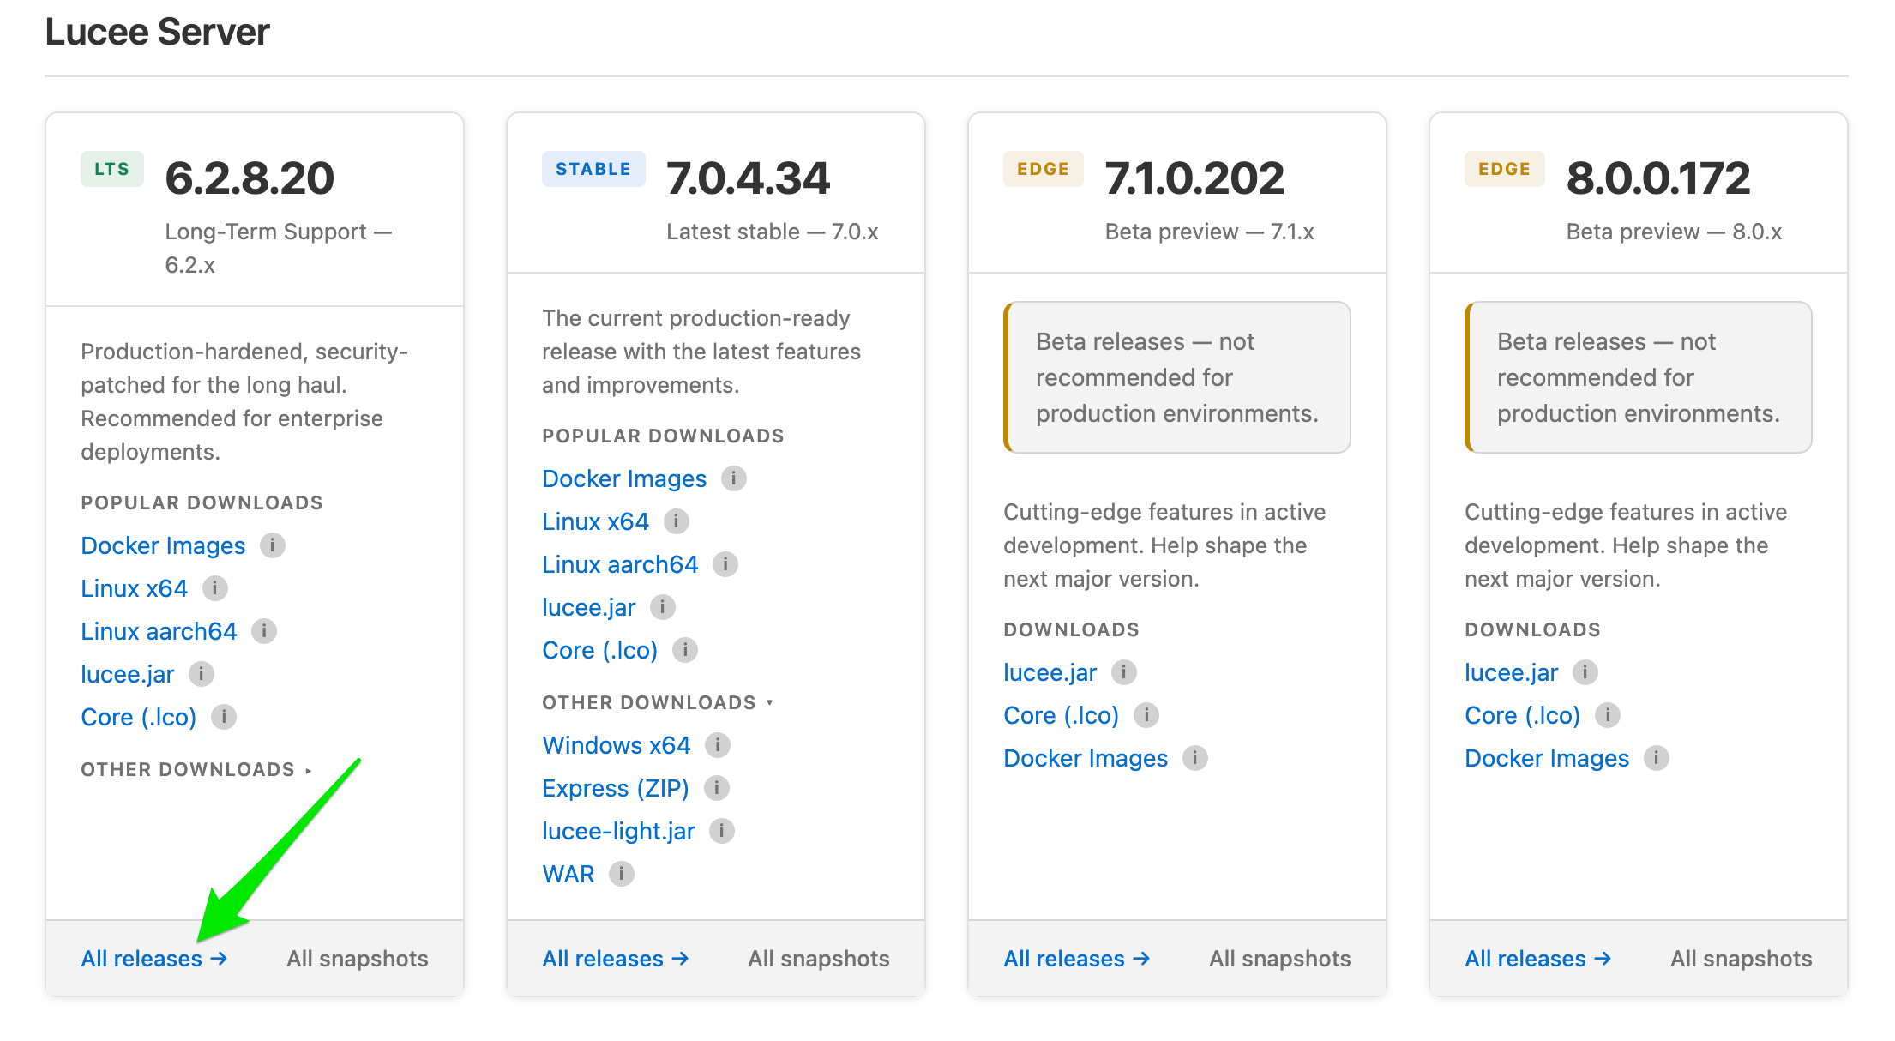Download lucee.jar for 6.2.8.20 LTS
The width and height of the screenshot is (1895, 1041).
[128, 674]
